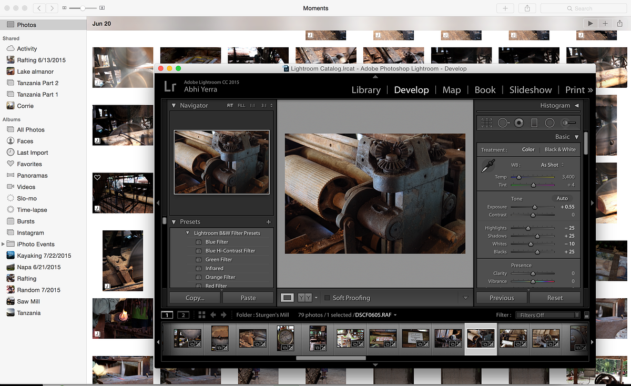Select the Graduated Filter tool
Screen dimensions: 631x386
tap(533, 123)
